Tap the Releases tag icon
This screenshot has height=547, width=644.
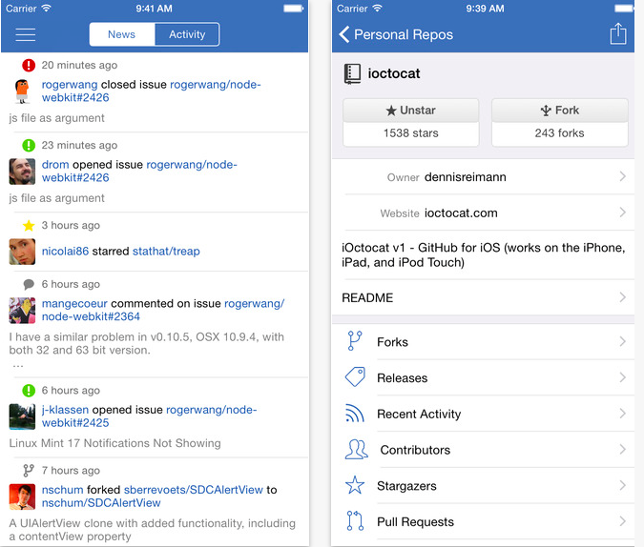point(355,377)
